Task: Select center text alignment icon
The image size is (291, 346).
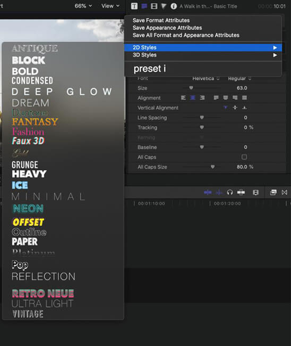Action: click(193, 97)
